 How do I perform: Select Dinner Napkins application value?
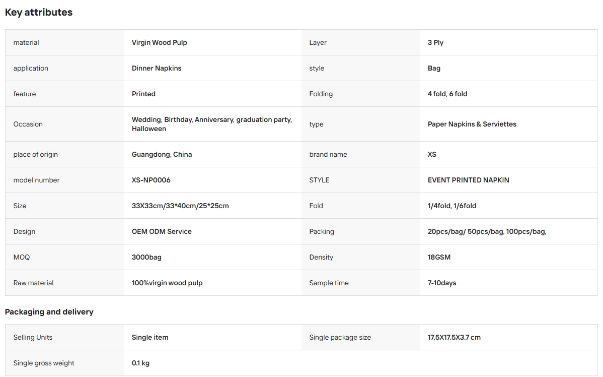157,68
